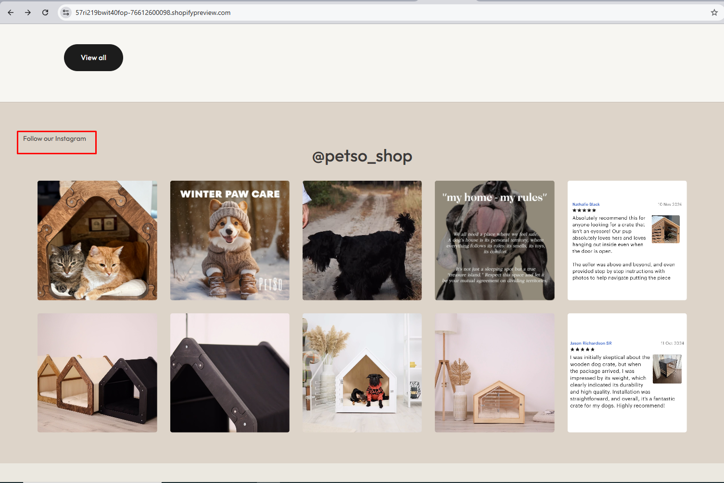The width and height of the screenshot is (724, 483).
Task: Reload the page with the refresh icon
Action: pyautogui.click(x=45, y=12)
